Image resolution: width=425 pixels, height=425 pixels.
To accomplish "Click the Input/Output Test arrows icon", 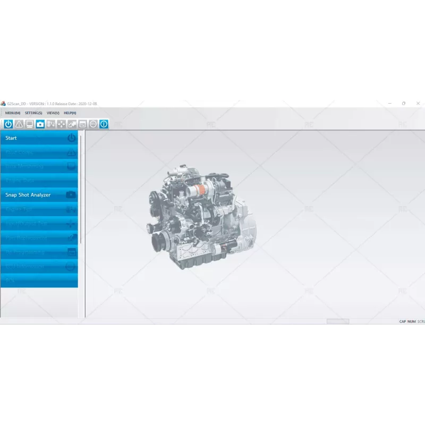I will click(x=62, y=124).
